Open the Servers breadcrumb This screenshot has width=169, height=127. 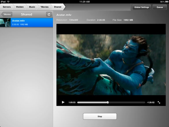[x=7, y=7]
